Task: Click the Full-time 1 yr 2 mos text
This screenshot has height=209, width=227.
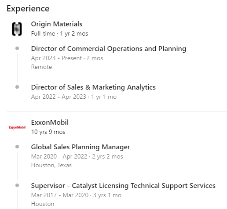Action: click(59, 34)
